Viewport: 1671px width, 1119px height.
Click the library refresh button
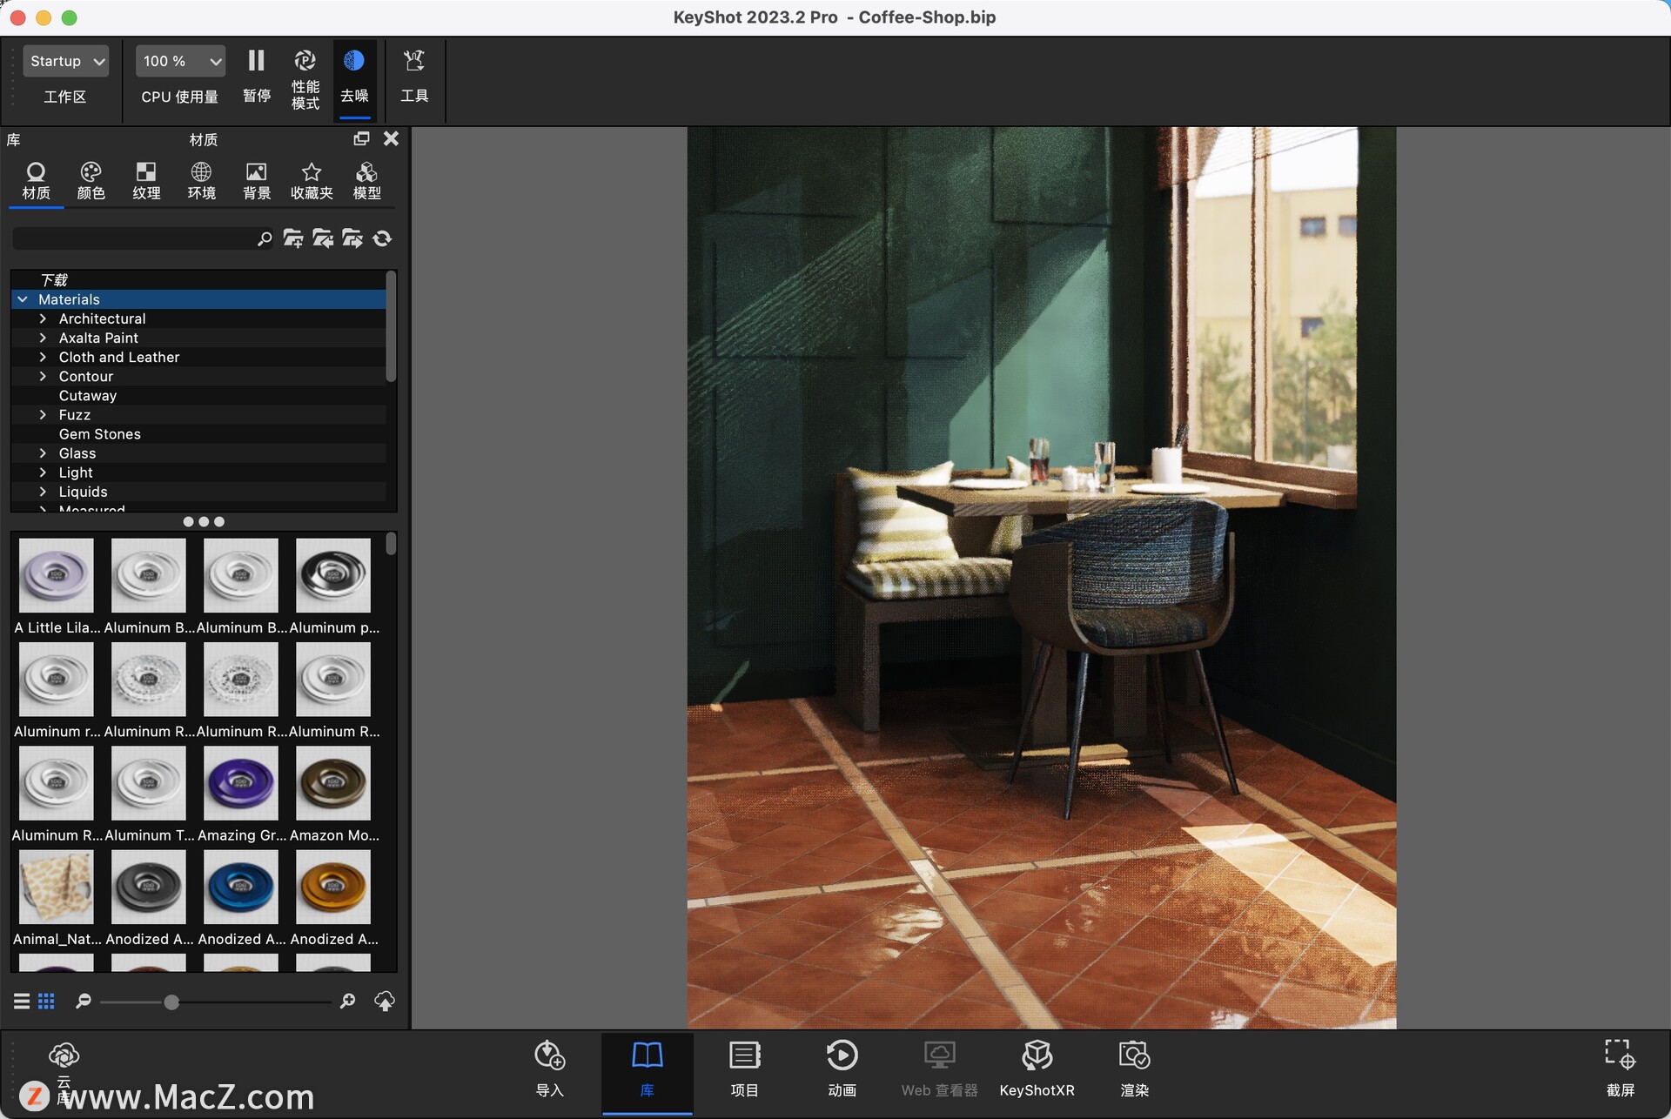(x=381, y=238)
